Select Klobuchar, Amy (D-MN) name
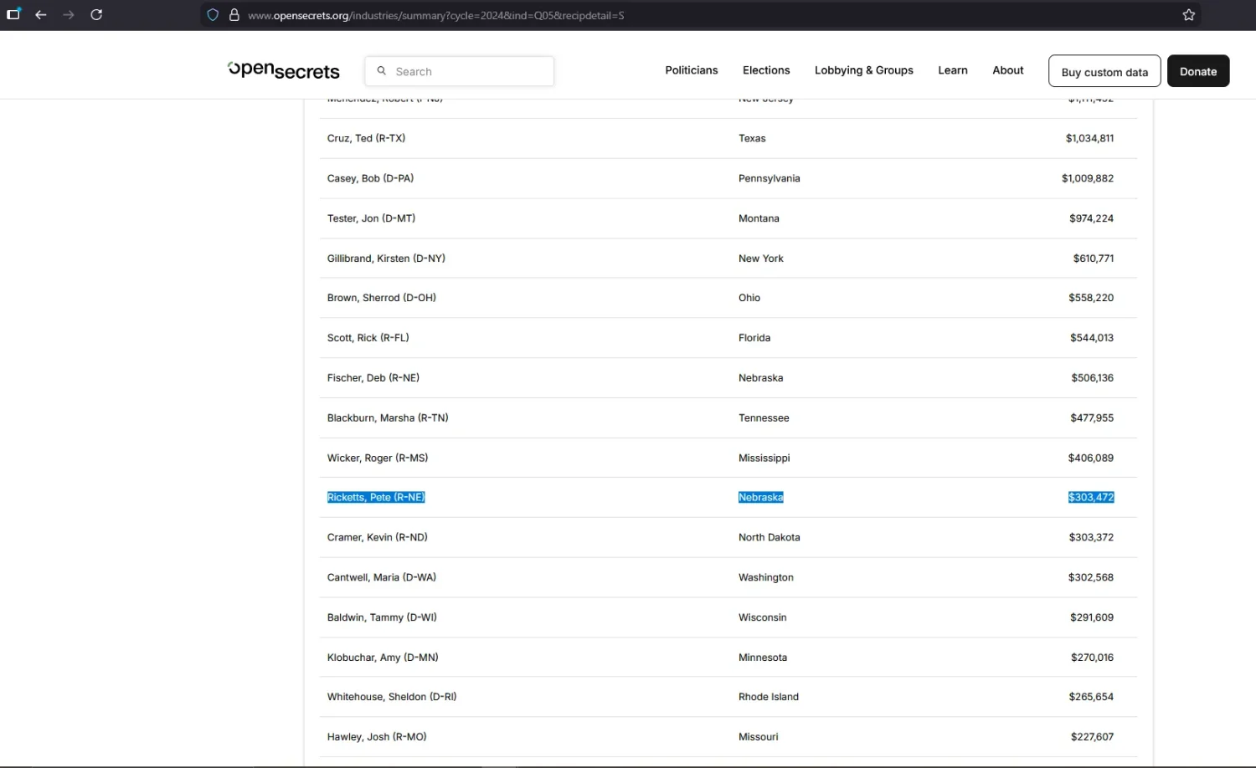This screenshot has width=1256, height=768. [x=383, y=658]
